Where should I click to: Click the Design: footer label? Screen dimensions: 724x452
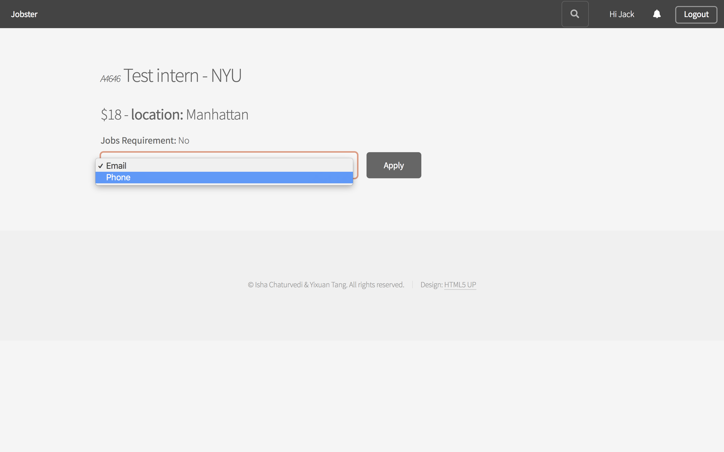[x=431, y=285]
